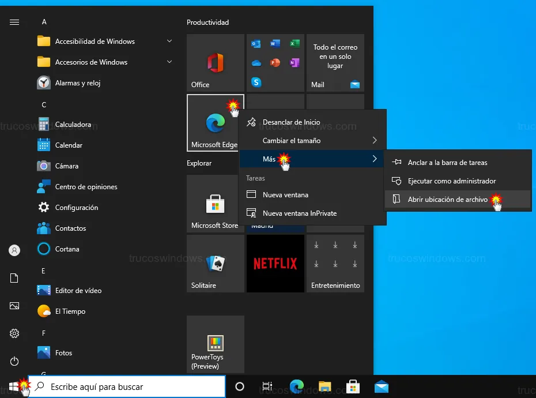This screenshot has height=398, width=536.
Task: Click the Power icon in the sidebar
Action: pyautogui.click(x=14, y=361)
